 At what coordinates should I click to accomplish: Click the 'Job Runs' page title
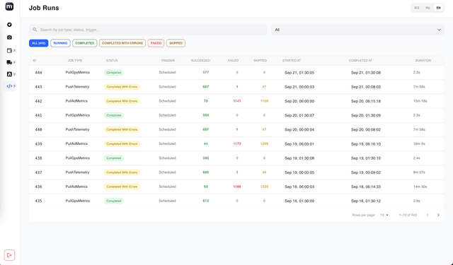tap(44, 8)
